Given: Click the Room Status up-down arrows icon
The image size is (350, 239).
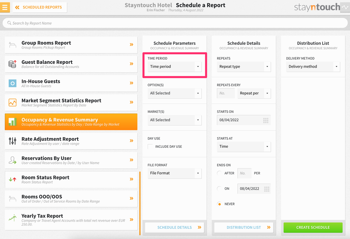Looking at the screenshot, I should (x=13, y=179).
